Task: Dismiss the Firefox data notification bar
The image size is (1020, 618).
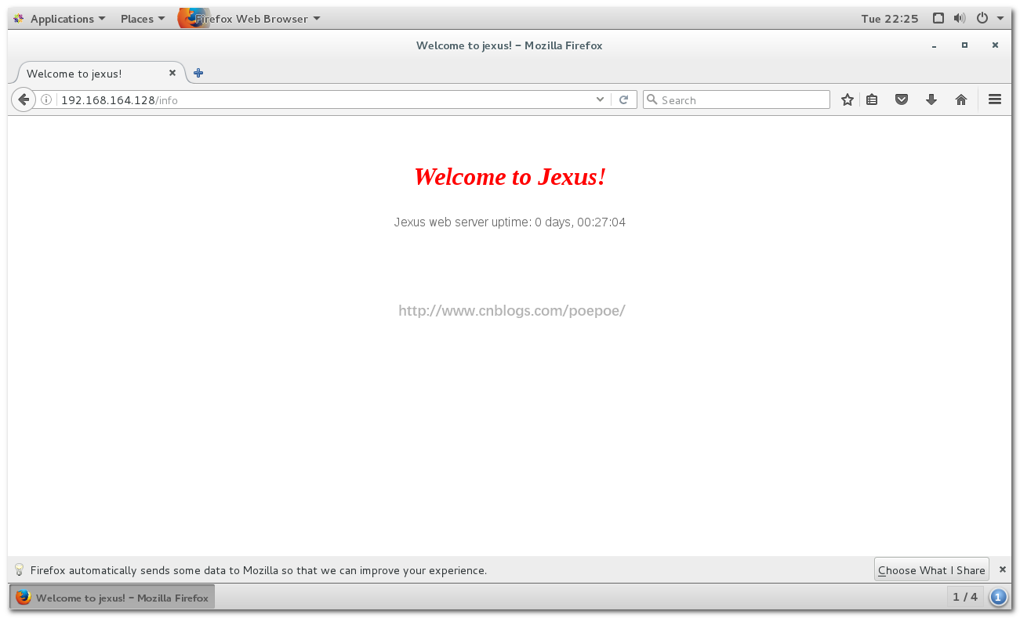Action: [1002, 569]
